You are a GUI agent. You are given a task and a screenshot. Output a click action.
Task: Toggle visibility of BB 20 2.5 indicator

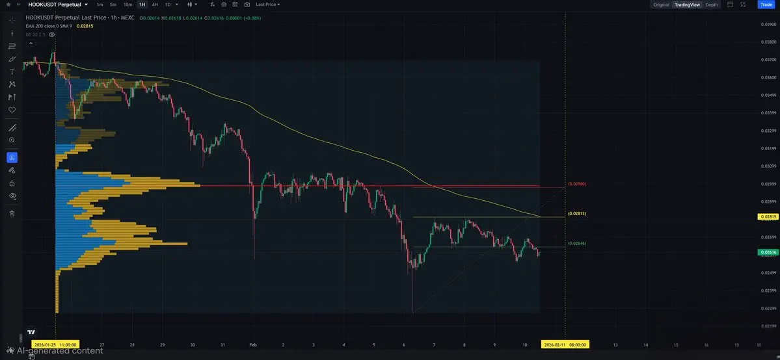click(52, 34)
